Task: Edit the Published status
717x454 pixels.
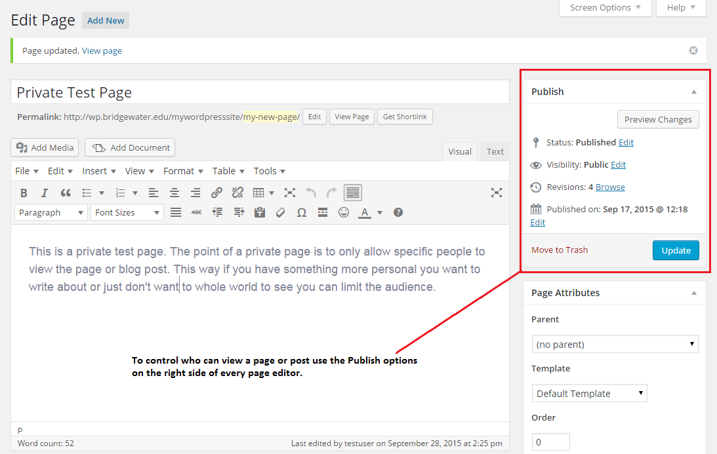Action: 626,143
